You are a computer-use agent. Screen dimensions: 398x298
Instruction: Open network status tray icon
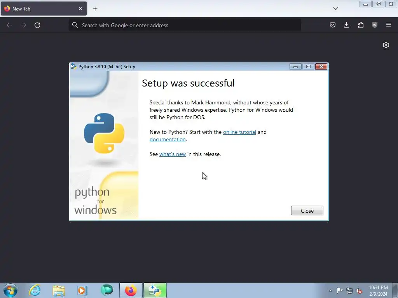[x=349, y=291]
